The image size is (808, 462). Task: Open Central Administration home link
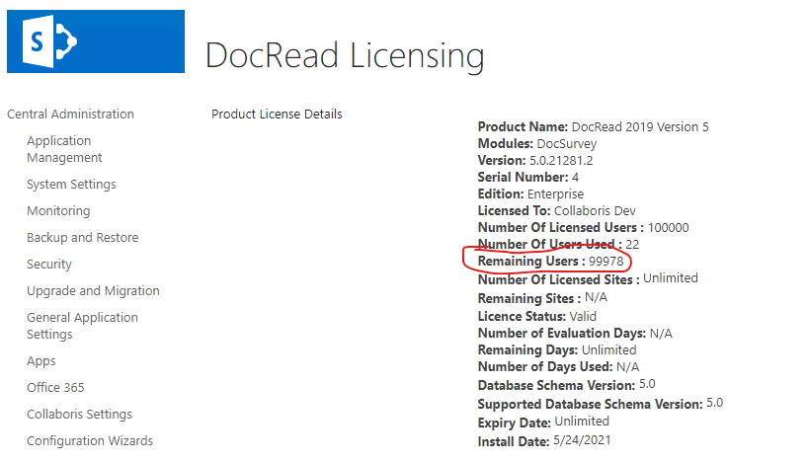[70, 115]
